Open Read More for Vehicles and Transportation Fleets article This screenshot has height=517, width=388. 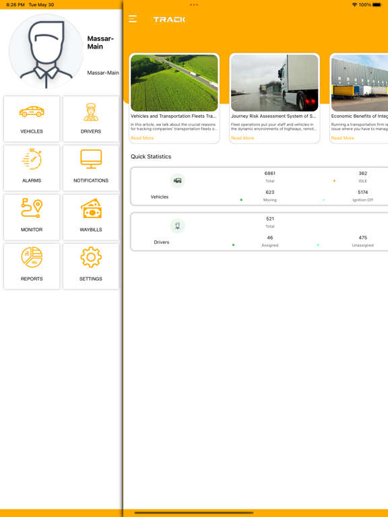tap(142, 138)
